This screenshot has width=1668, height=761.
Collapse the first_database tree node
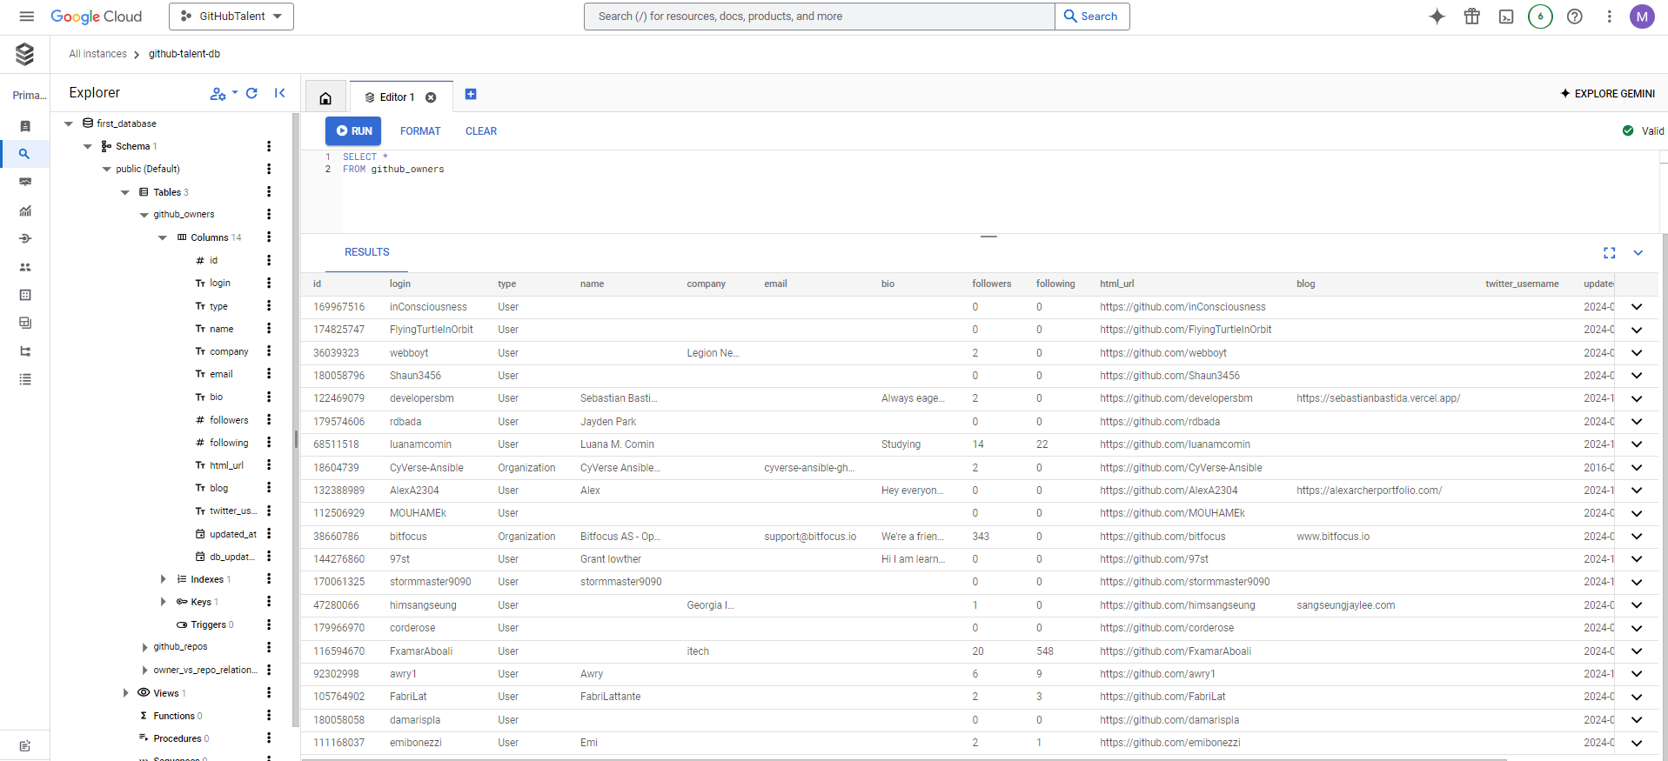click(x=69, y=123)
